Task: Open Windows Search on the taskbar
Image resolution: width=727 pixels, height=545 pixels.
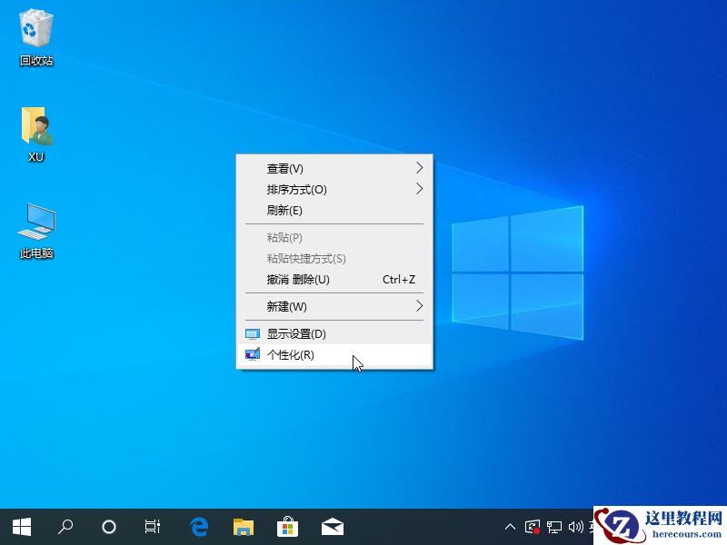Action: coord(65,527)
